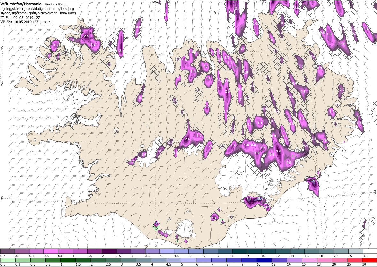The image size is (377, 267).
Task: Click the 3.1 precipitation value on the map
Action: pyautogui.click(x=214, y=218)
